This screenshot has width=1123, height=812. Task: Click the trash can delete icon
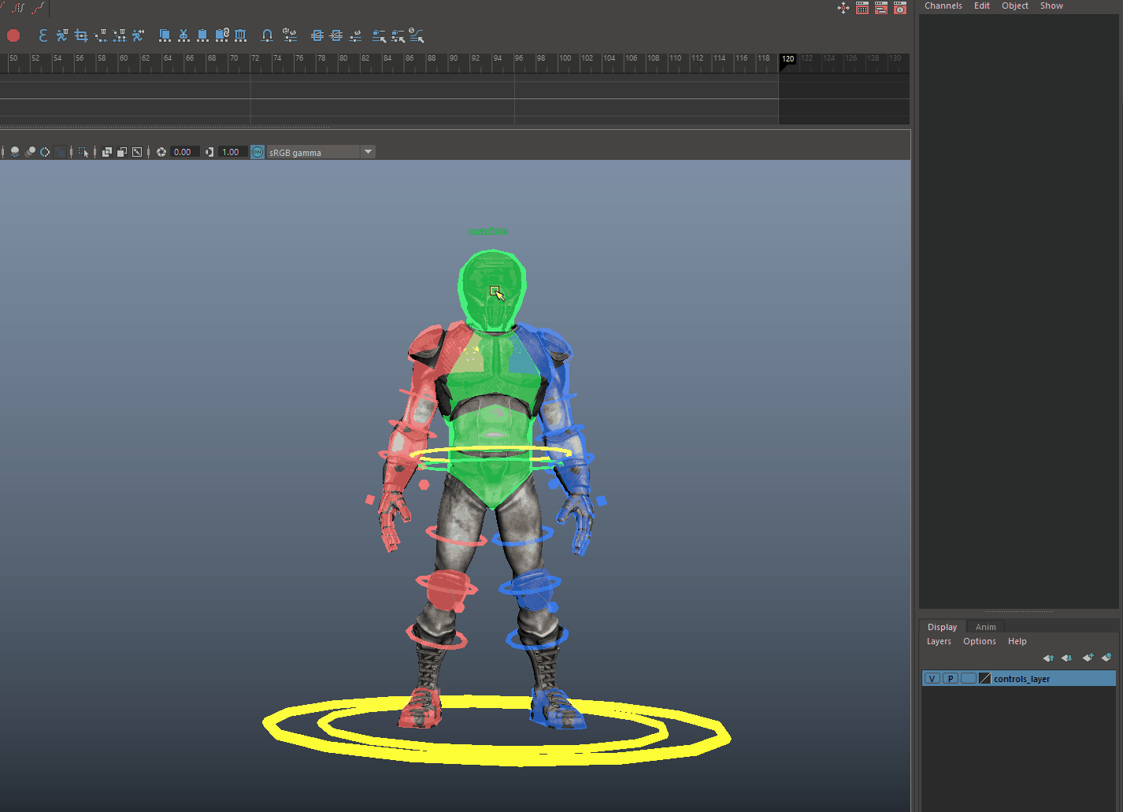[241, 35]
